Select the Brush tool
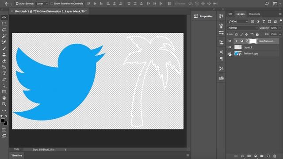 (x=4, y=48)
